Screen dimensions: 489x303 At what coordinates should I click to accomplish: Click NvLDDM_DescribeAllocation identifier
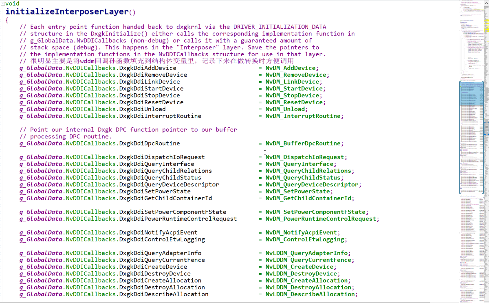[310, 294]
